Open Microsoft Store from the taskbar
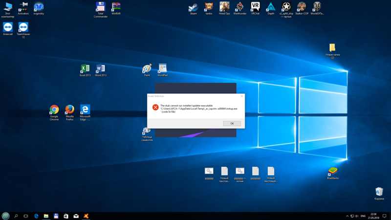Viewport: 391px width, 220px height. tap(66, 216)
